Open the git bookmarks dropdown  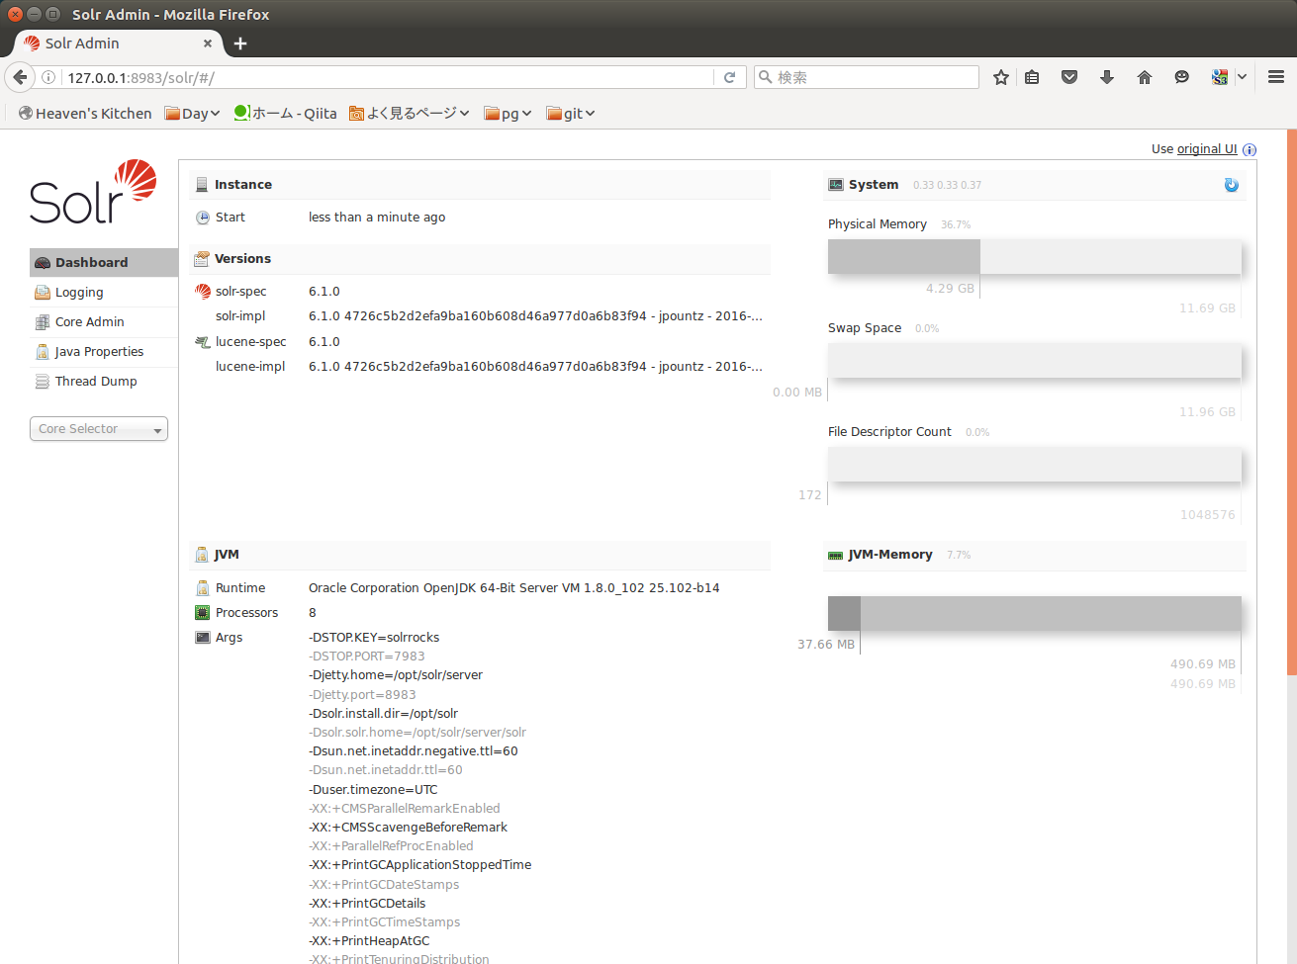(x=571, y=113)
